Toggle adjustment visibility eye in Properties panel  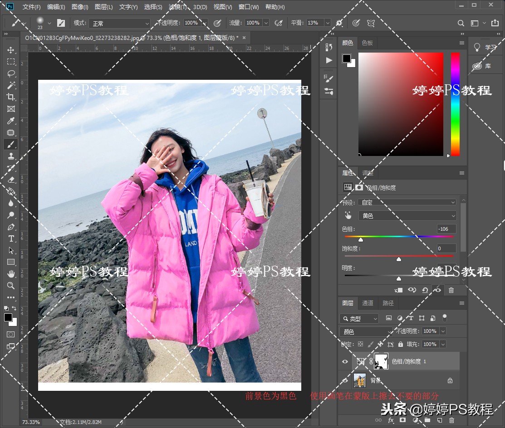coord(438,290)
